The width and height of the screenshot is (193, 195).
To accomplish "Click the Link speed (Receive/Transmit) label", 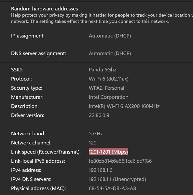I will (46, 152).
